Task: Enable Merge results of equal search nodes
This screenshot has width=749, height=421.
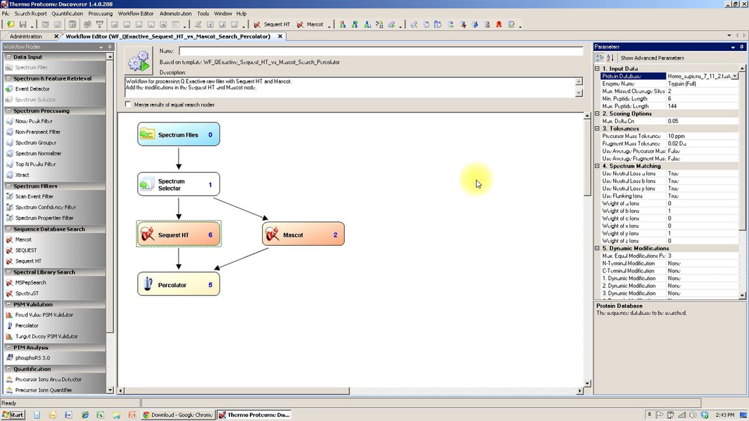Action: click(x=128, y=104)
